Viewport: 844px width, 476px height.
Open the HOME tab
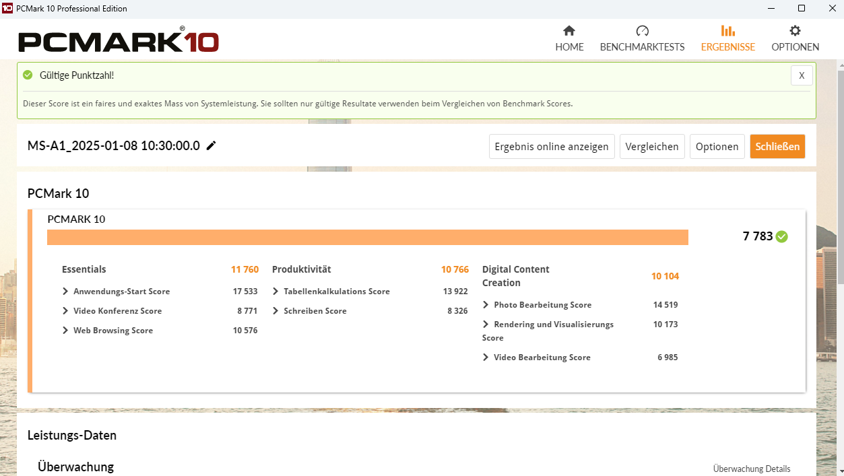(x=569, y=39)
